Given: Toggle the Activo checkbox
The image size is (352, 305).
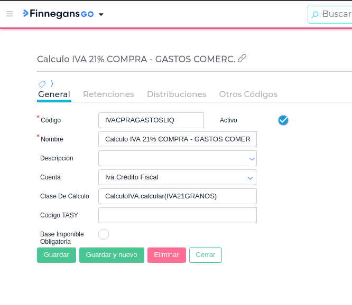Looking at the screenshot, I should pos(283,120).
